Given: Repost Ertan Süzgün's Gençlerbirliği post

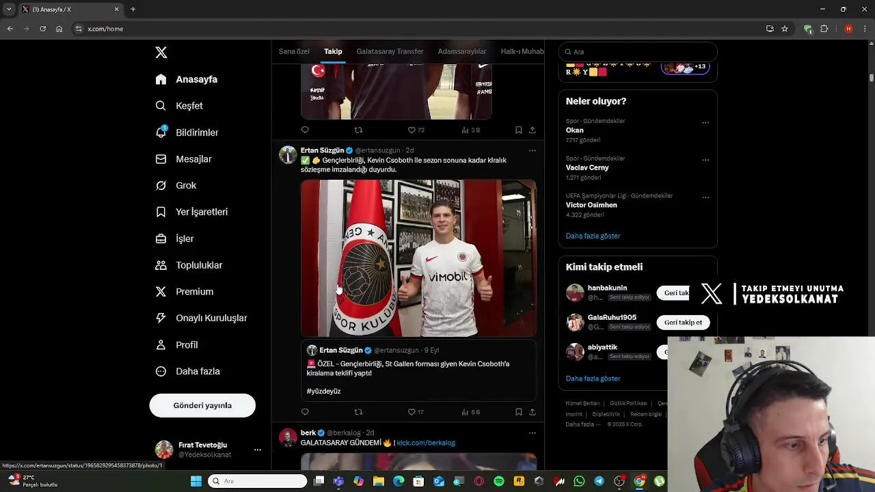Looking at the screenshot, I should [x=358, y=412].
